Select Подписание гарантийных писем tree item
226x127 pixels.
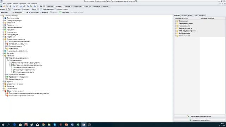22,96
